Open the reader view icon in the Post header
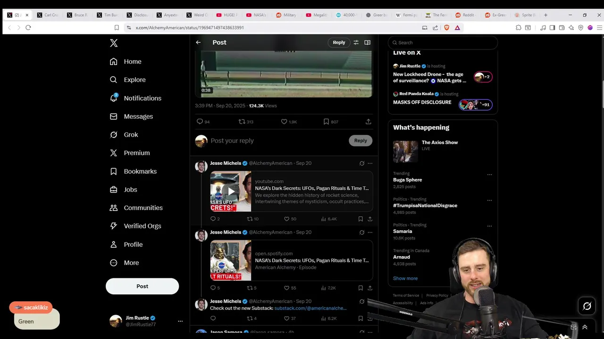Image resolution: width=604 pixels, height=339 pixels. 368,42
